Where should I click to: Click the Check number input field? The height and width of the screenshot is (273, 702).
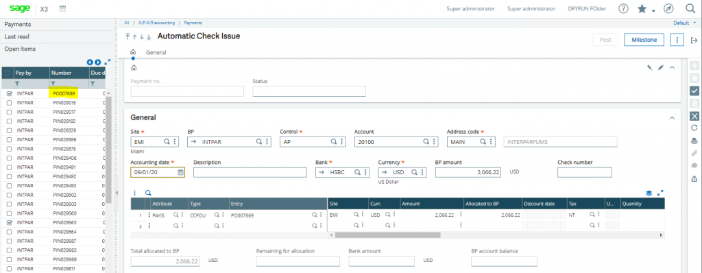click(584, 172)
